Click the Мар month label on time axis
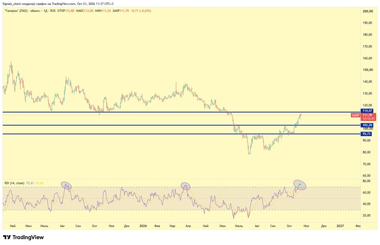This screenshot has height=245, width=380. click(x=172, y=226)
